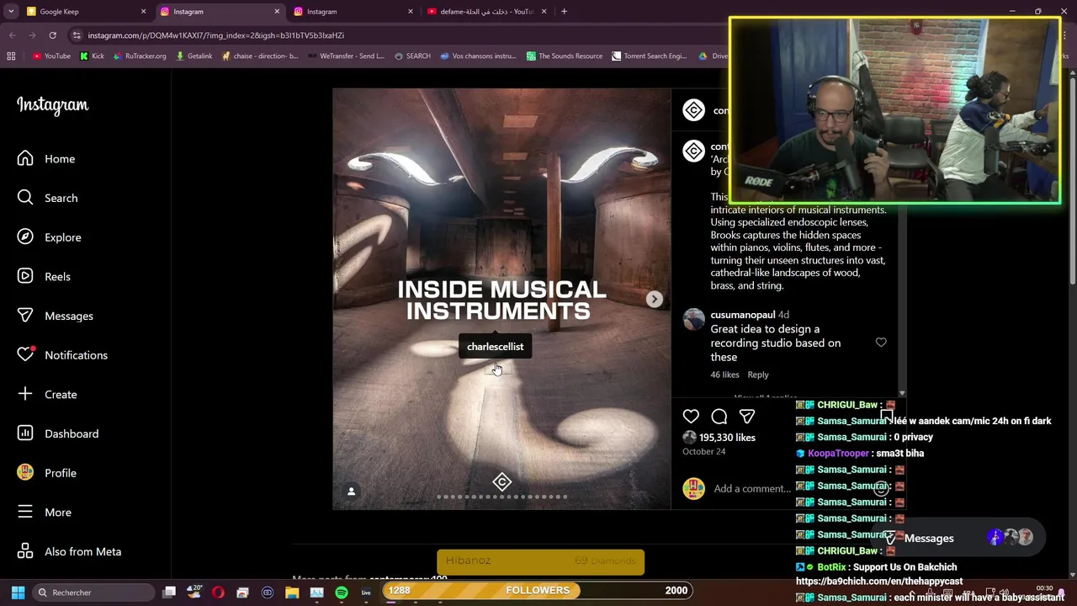Open cusumanopaul's profile link
The height and width of the screenshot is (606, 1077).
743,315
